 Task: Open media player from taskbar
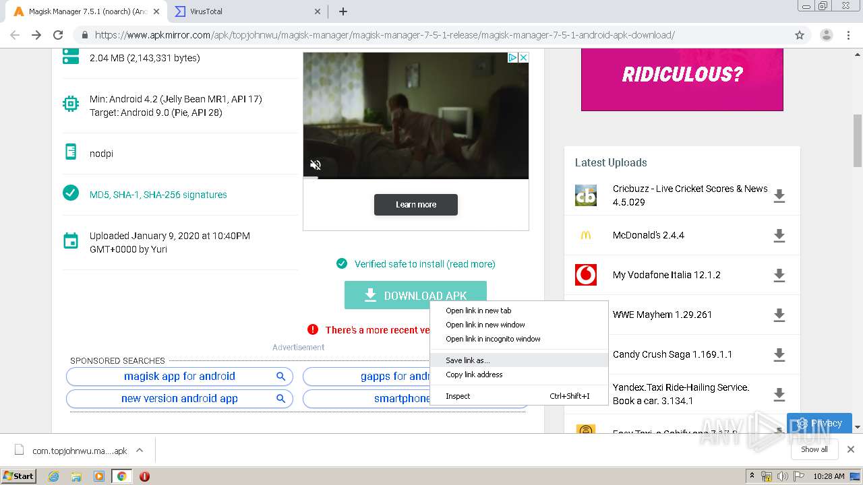click(x=99, y=476)
